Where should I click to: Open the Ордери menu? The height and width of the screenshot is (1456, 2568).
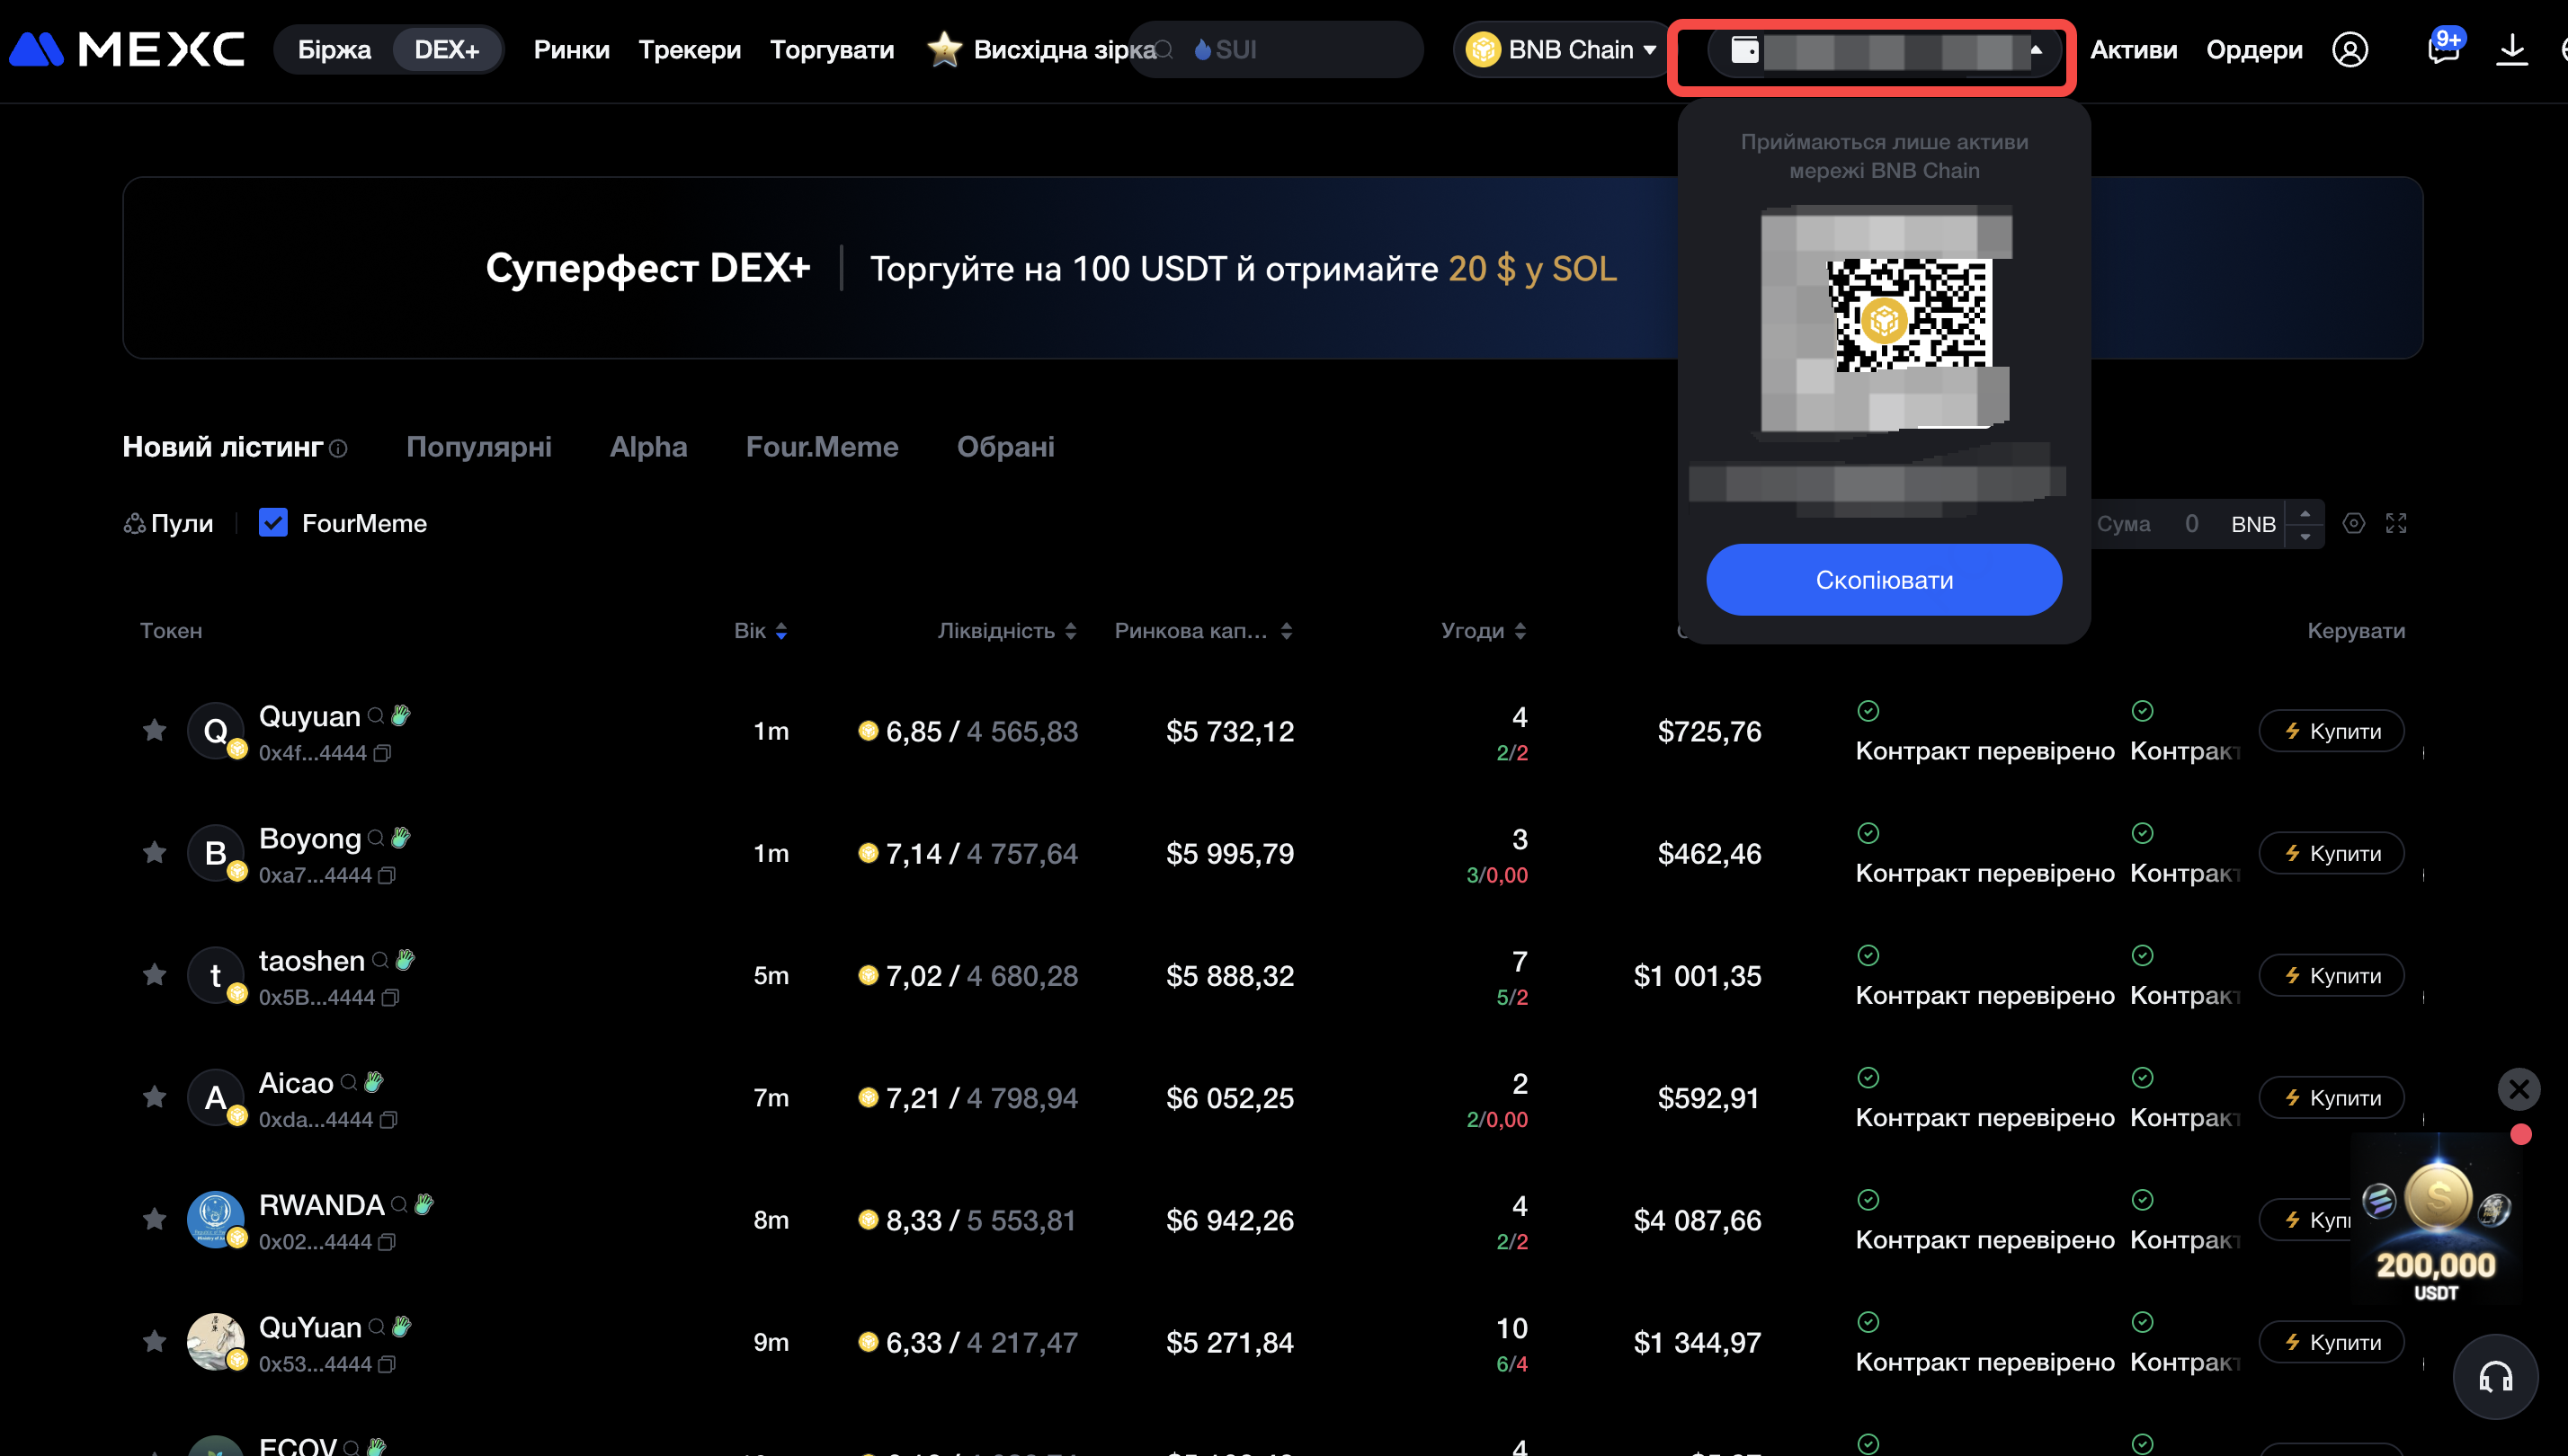click(2254, 49)
